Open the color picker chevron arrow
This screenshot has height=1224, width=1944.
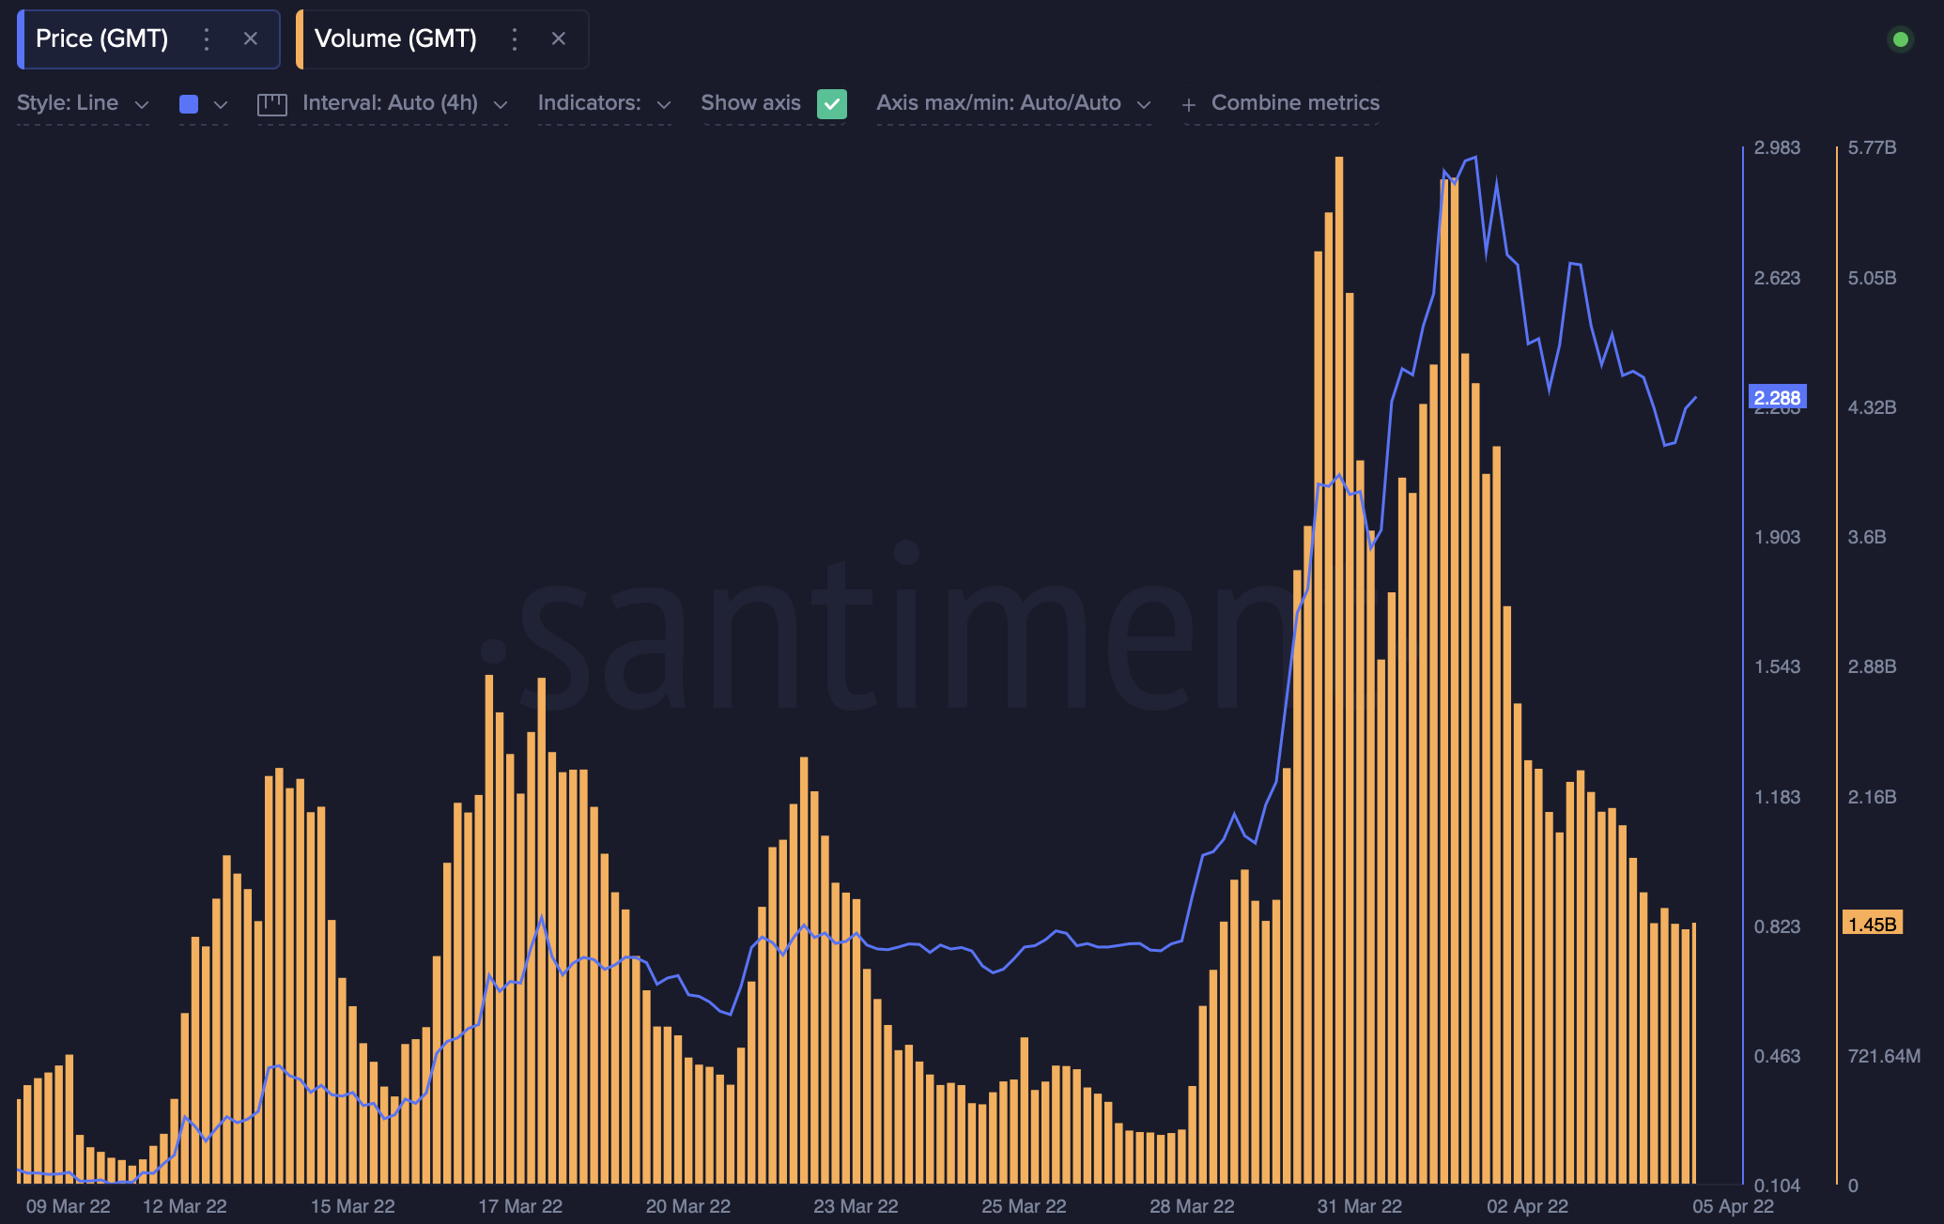coord(221,104)
